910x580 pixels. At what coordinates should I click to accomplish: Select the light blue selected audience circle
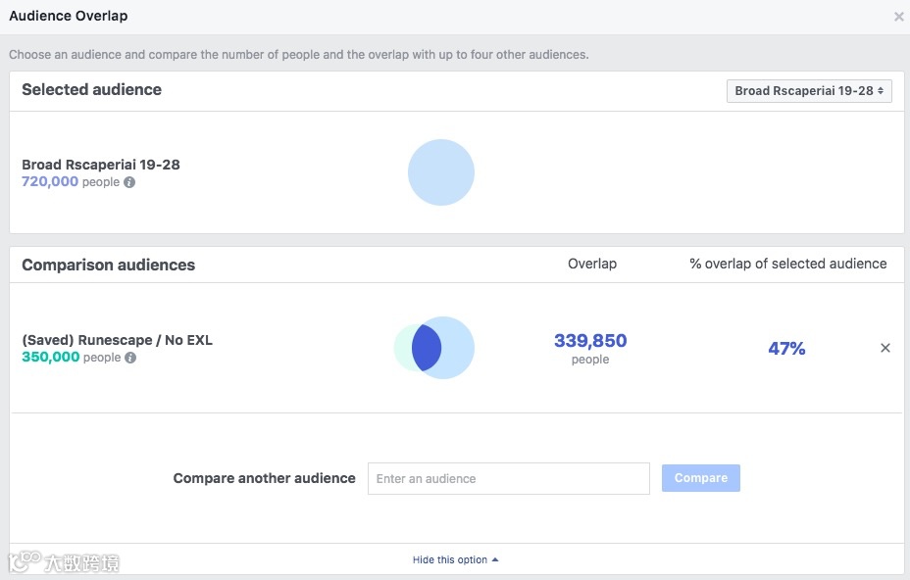coord(441,172)
